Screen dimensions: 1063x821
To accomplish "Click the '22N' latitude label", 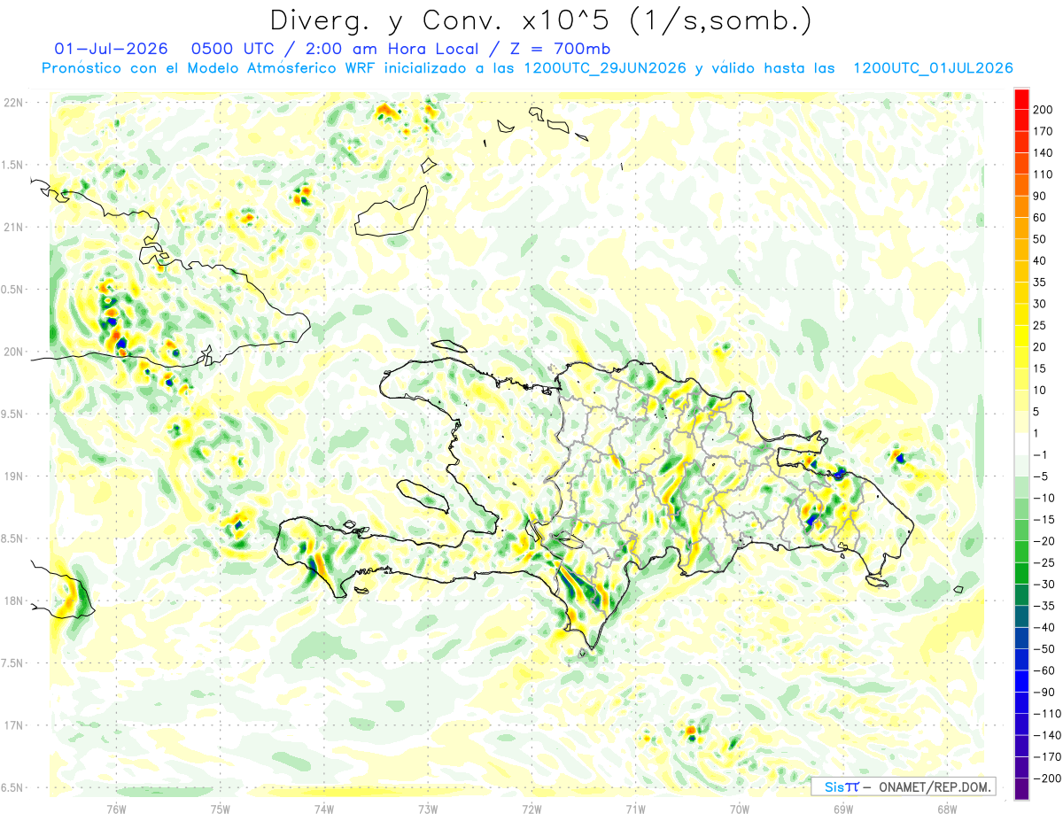I will tap(13, 103).
